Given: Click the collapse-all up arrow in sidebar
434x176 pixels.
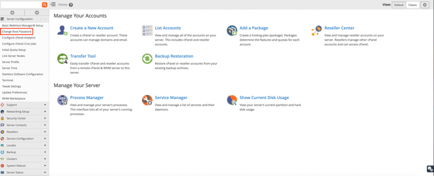Looking at the screenshot, I should (12, 13).
